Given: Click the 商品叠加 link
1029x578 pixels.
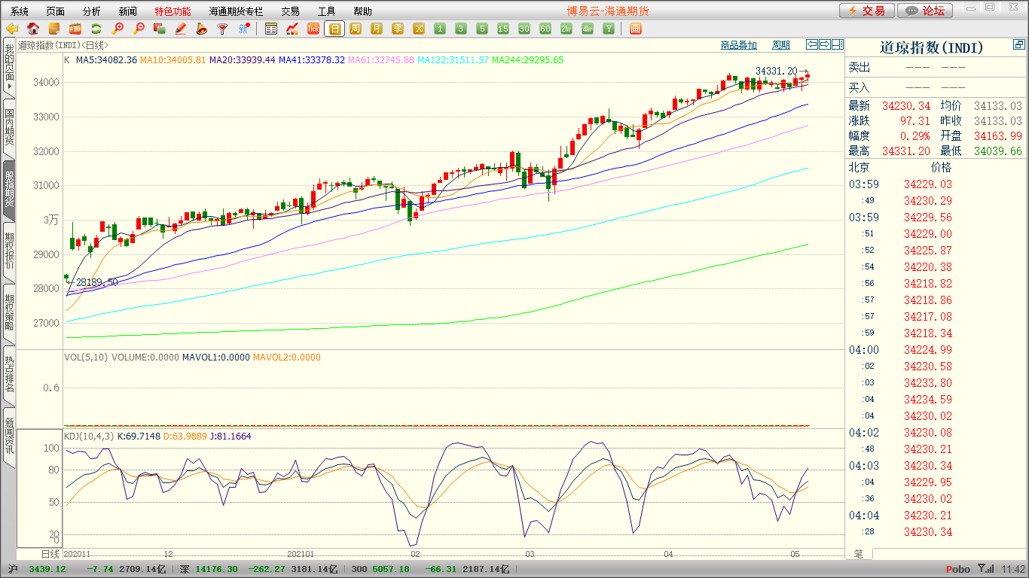Looking at the screenshot, I should tap(738, 45).
